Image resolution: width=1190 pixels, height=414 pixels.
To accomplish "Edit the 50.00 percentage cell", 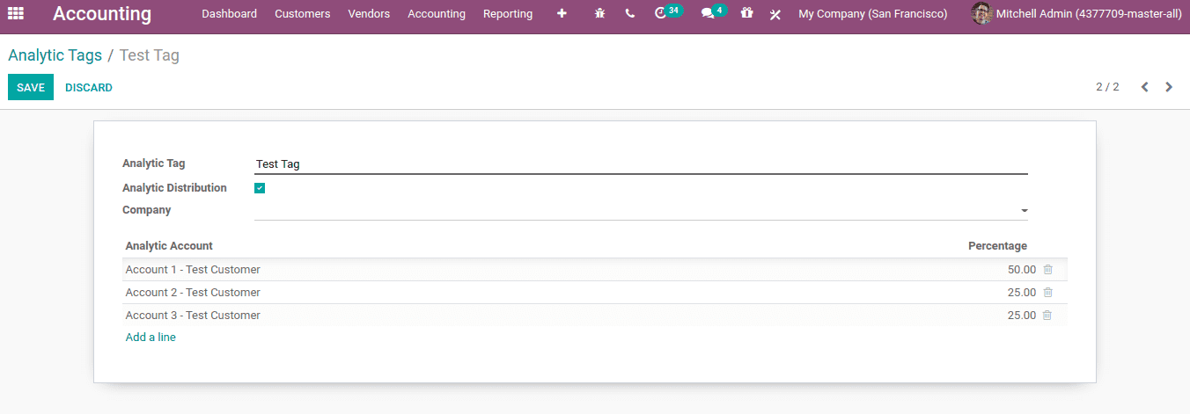I will coord(1022,270).
